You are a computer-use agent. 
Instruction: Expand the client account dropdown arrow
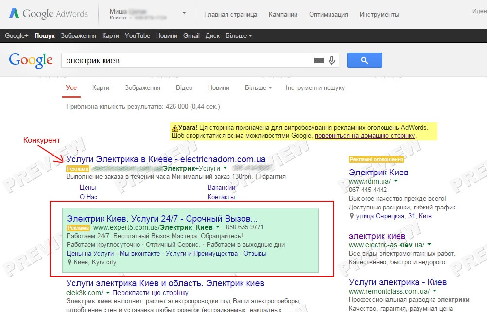tap(184, 13)
